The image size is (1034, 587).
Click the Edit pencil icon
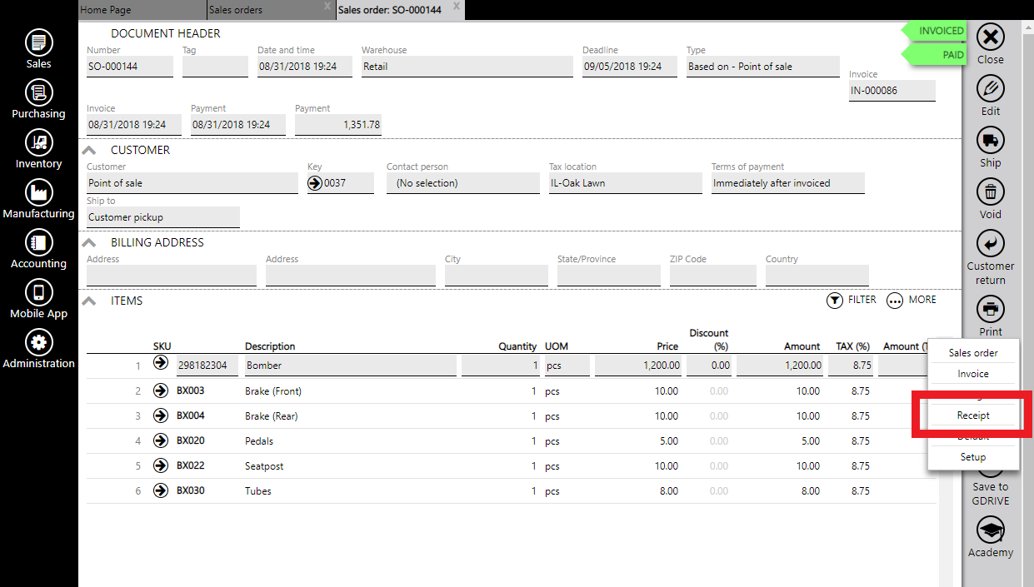[x=990, y=89]
